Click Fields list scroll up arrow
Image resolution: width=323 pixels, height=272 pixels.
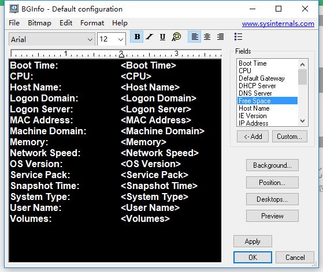[x=302, y=65]
